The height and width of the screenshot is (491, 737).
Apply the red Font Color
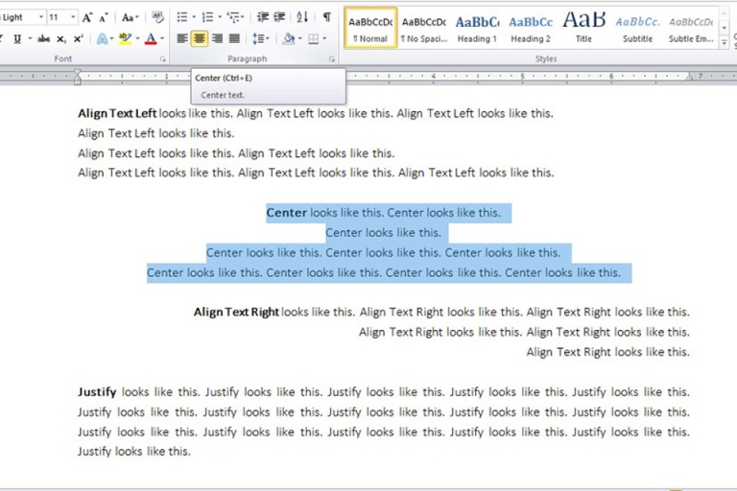(151, 39)
